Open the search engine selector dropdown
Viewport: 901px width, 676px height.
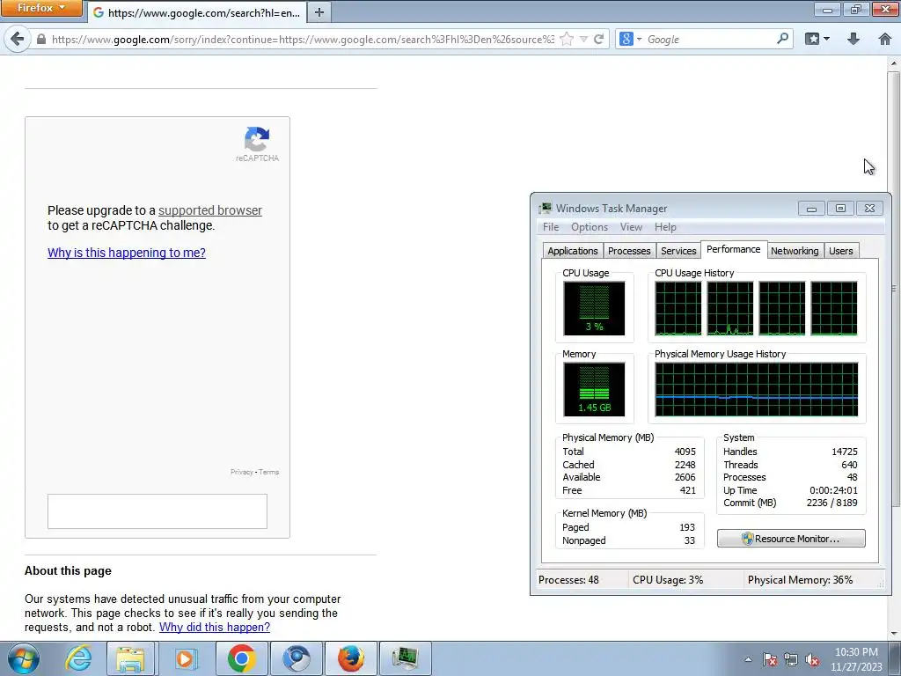630,39
